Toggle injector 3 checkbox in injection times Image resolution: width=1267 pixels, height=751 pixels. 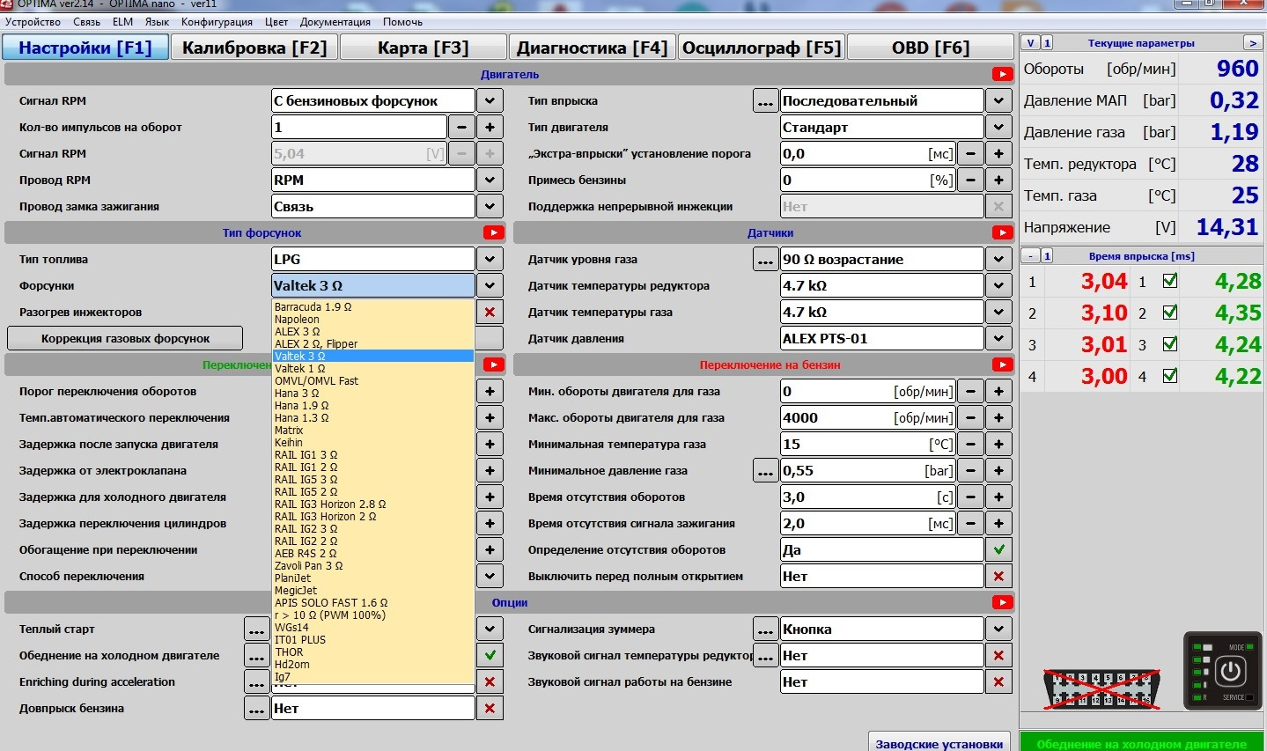(1170, 345)
